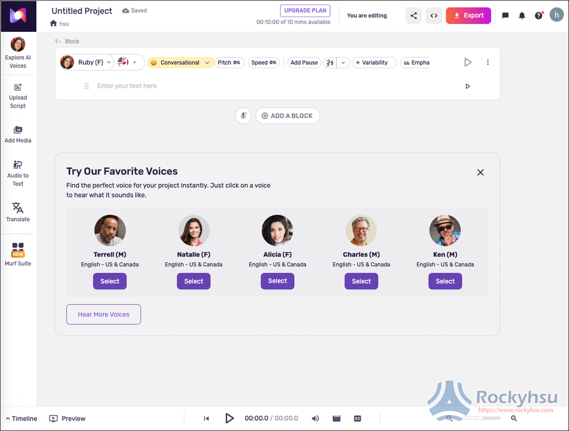This screenshot has height=431, width=569.
Task: Click Terrell's voice portrait thumbnail
Action: (110, 230)
